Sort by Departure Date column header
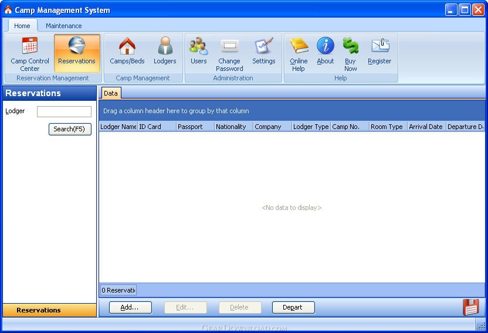 coord(466,127)
